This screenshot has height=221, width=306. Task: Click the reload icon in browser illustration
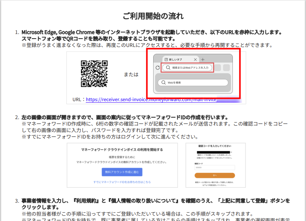coord(157,68)
